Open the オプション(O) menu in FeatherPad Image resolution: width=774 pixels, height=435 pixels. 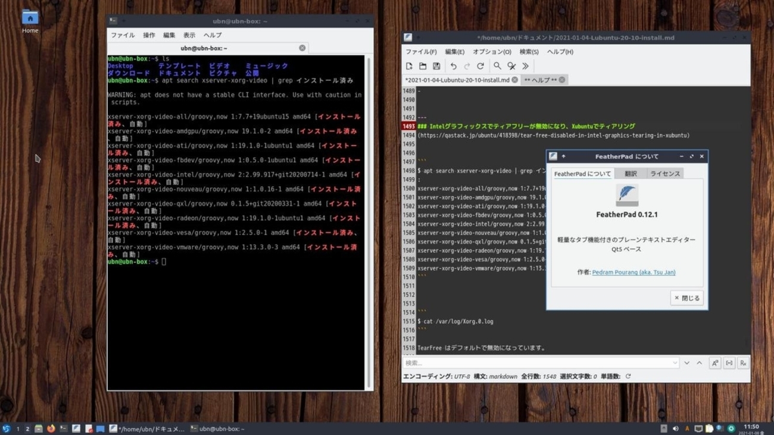pos(492,52)
